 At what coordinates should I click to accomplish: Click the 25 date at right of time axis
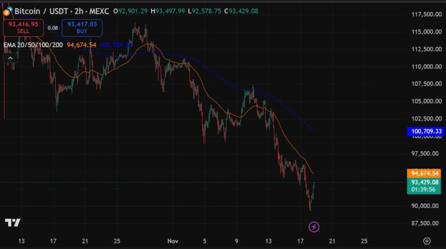[x=365, y=241]
